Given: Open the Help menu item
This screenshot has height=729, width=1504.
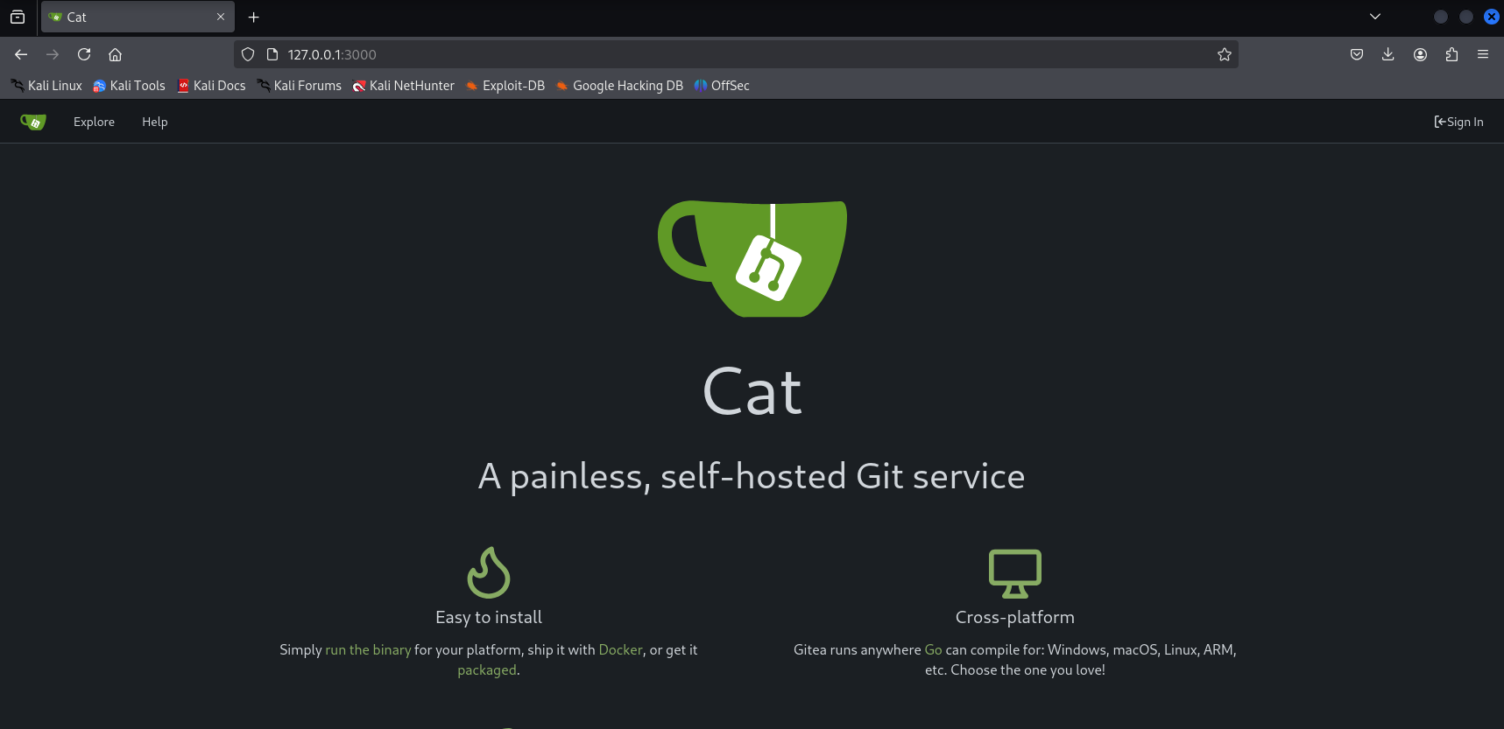Looking at the screenshot, I should tap(155, 123).
